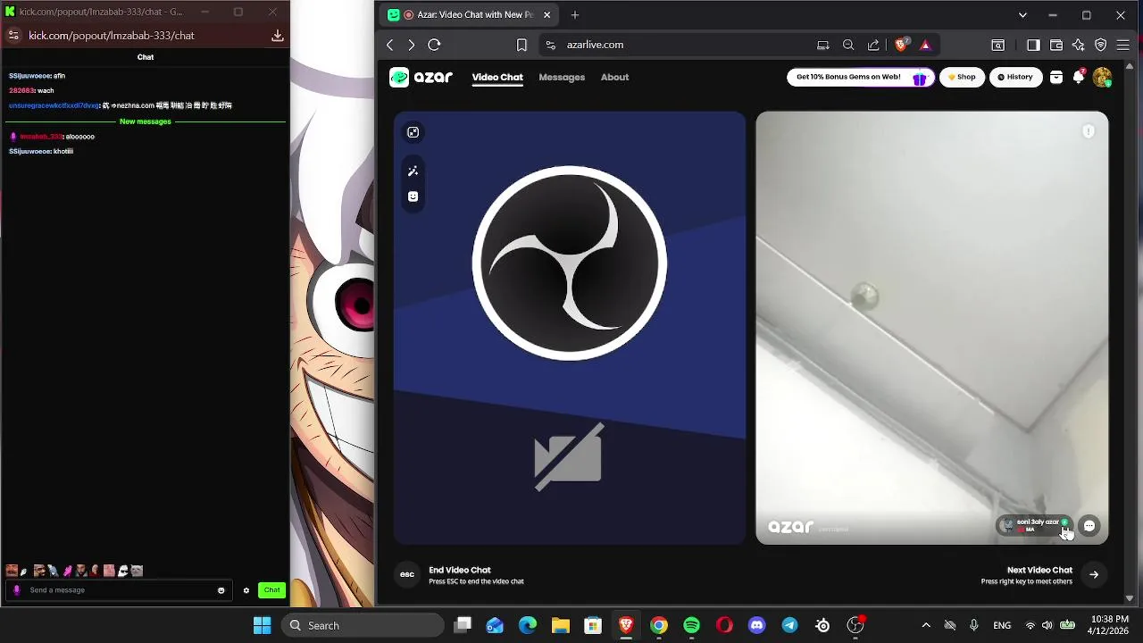Click the purple identity badge in message box
The width and height of the screenshot is (1143, 643).
click(x=16, y=590)
